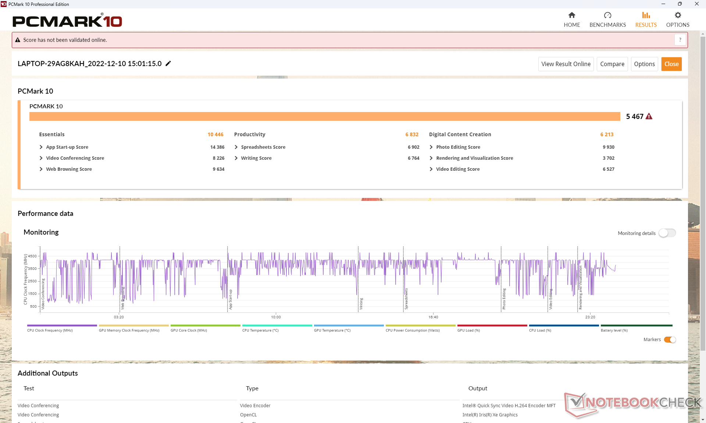The width and height of the screenshot is (706, 423).
Task: Click the Compare button
Action: tap(612, 64)
